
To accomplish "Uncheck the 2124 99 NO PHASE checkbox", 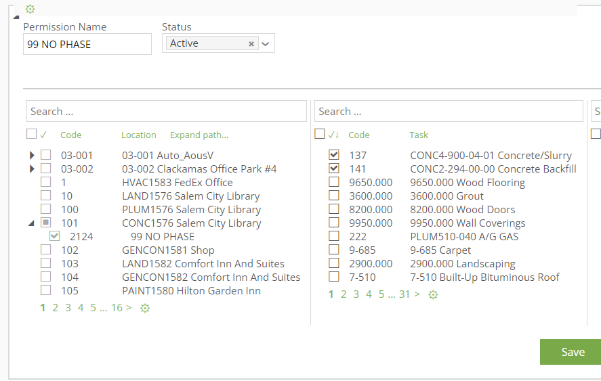I will tap(54, 236).
